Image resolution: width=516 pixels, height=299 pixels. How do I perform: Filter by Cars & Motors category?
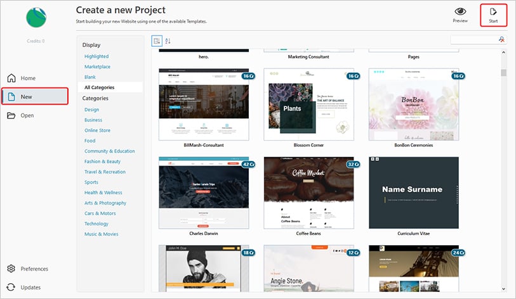[x=100, y=213]
